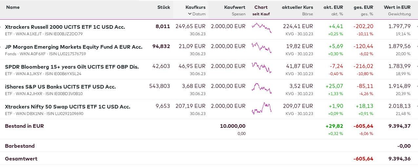Sort by the Stück column header
The height and width of the screenshot is (167, 418).
[164, 7]
